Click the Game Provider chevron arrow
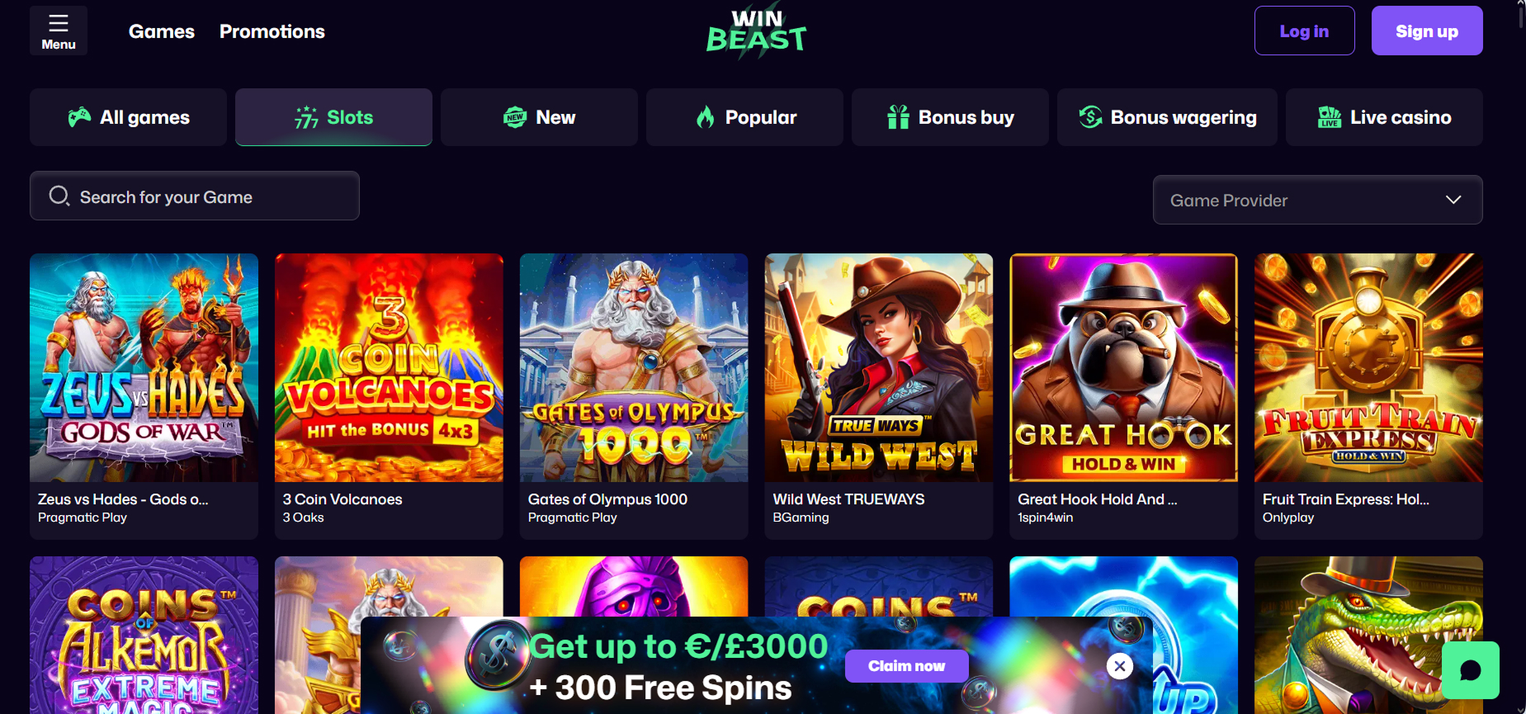 pyautogui.click(x=1453, y=200)
